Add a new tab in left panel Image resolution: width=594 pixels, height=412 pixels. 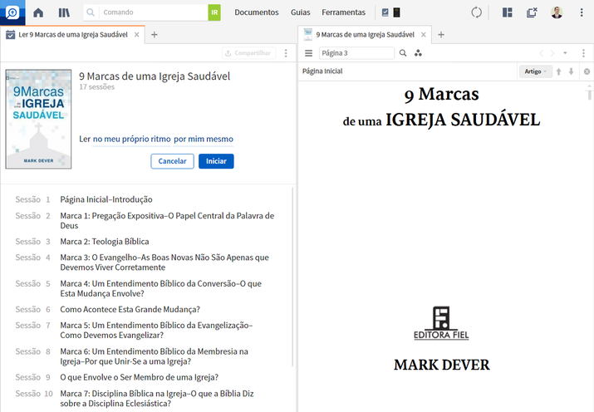155,34
